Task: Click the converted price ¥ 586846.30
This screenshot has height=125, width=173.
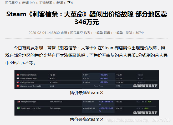Action: tap(88, 102)
